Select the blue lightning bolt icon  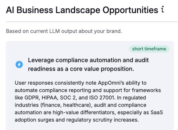pos(19,64)
